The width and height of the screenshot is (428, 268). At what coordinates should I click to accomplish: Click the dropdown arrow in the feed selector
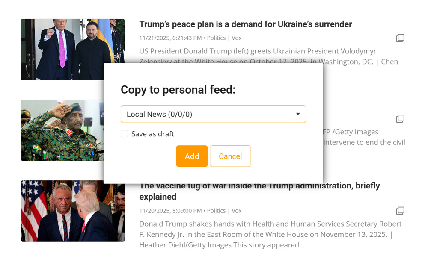[x=298, y=114]
